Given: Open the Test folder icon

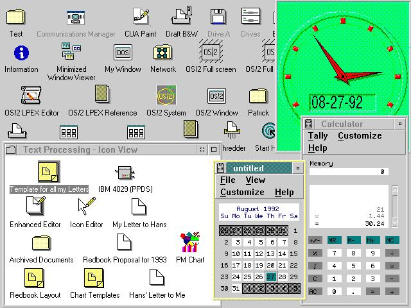Looking at the screenshot, I should click(x=15, y=17).
